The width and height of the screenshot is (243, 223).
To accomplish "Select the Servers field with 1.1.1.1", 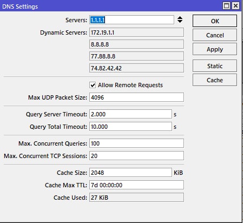I will coord(132,20).
